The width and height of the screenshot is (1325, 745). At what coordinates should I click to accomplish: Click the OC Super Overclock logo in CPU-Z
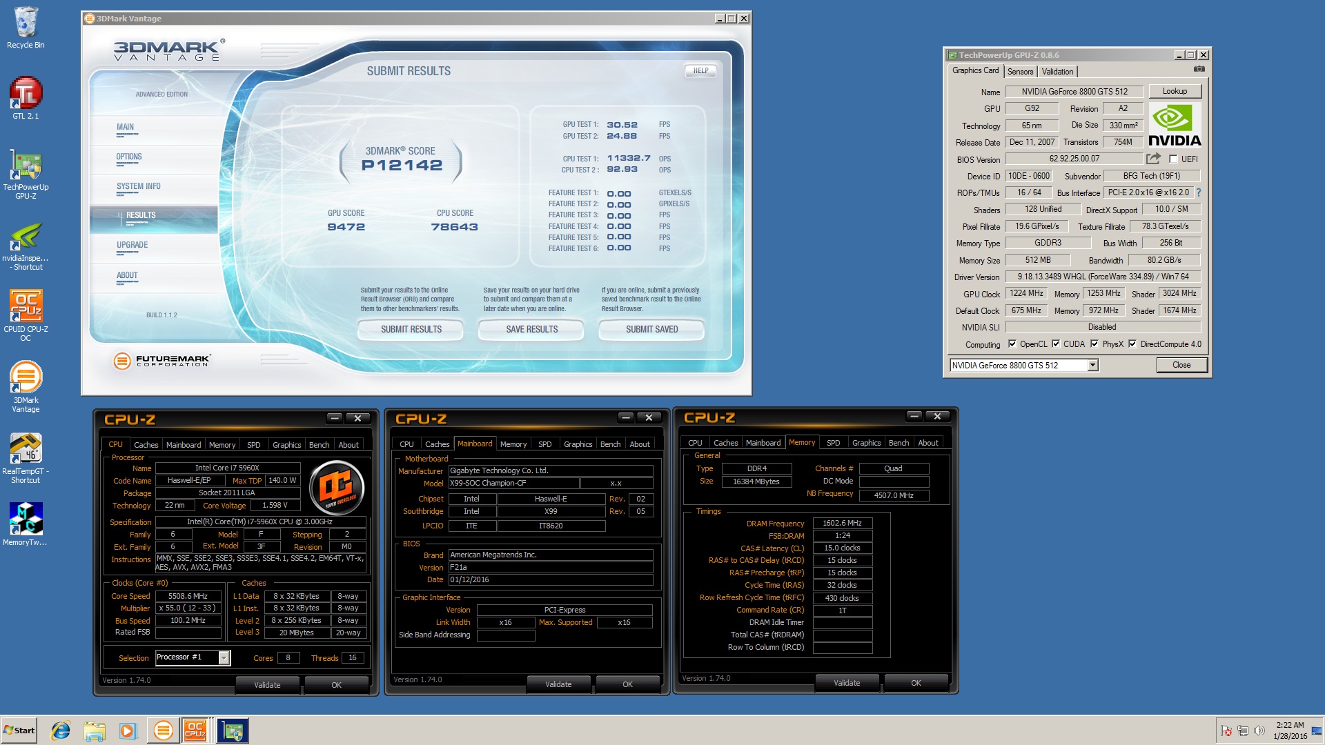336,488
